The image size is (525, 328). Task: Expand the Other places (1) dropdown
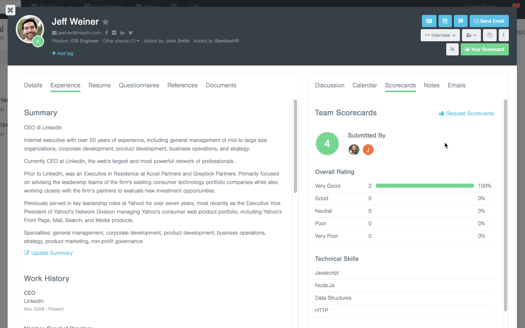coord(121,41)
